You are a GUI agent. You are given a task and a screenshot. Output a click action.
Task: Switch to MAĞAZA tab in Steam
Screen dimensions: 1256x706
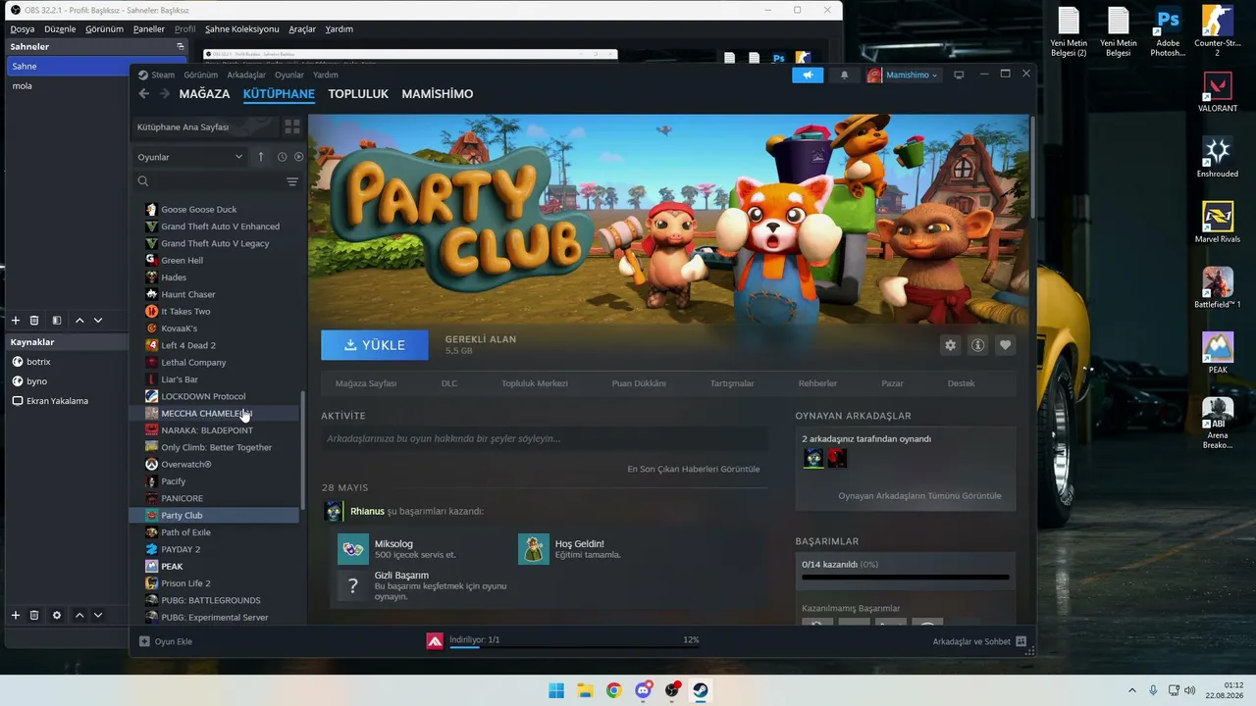pyautogui.click(x=204, y=94)
